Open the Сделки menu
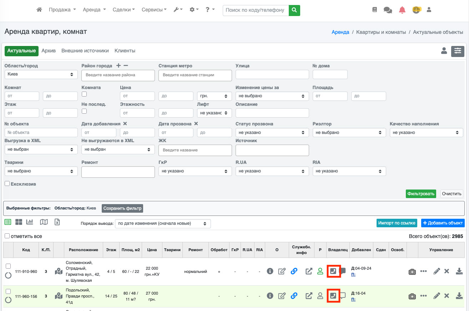 pos(123,10)
